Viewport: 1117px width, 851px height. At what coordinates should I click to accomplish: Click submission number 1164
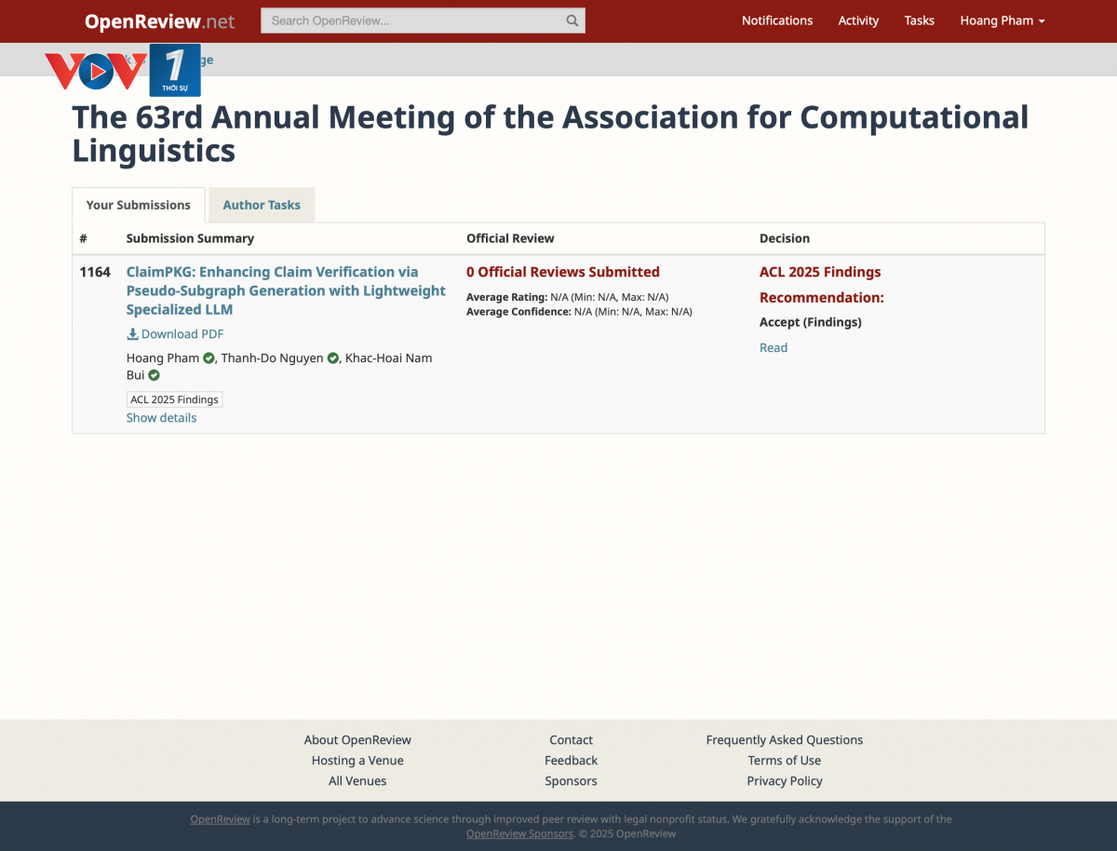(95, 272)
